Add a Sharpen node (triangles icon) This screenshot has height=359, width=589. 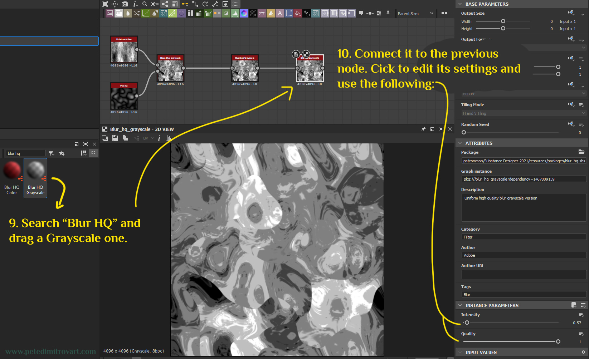(271, 13)
